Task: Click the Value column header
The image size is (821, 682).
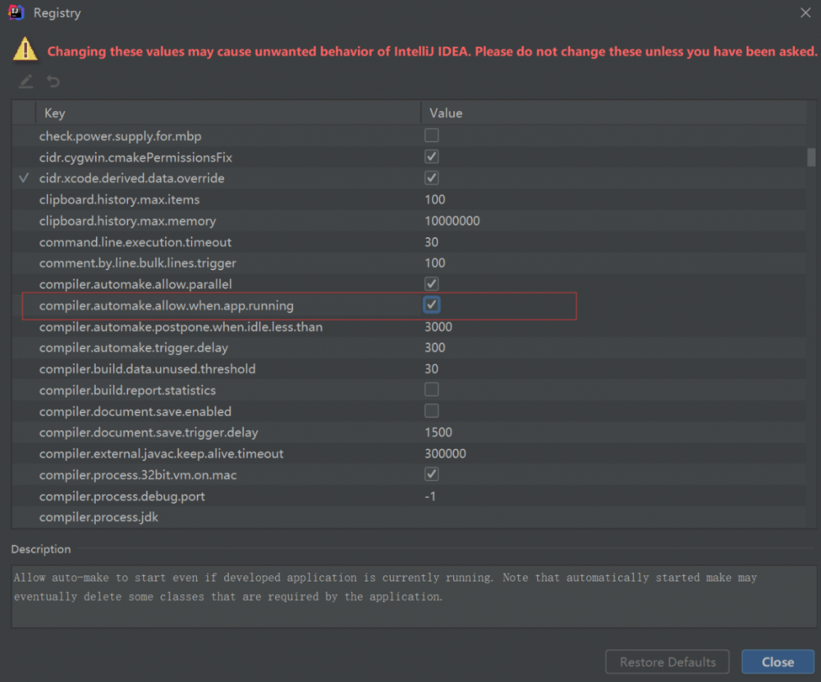Action: [446, 113]
